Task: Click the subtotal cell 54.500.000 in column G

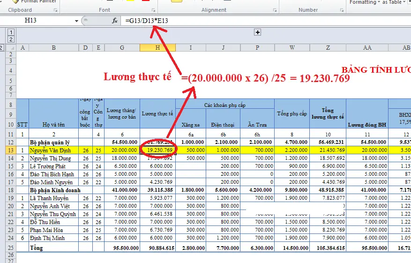Action: [x=122, y=143]
